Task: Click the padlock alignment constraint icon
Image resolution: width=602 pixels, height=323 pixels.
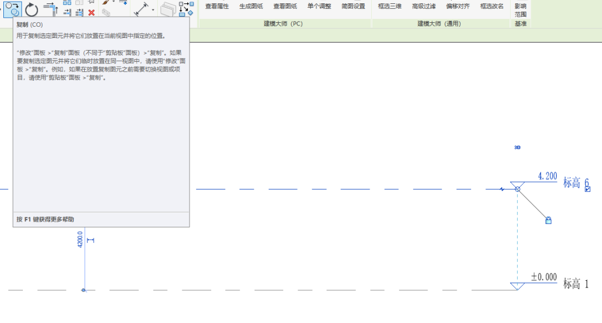Action: (548, 221)
